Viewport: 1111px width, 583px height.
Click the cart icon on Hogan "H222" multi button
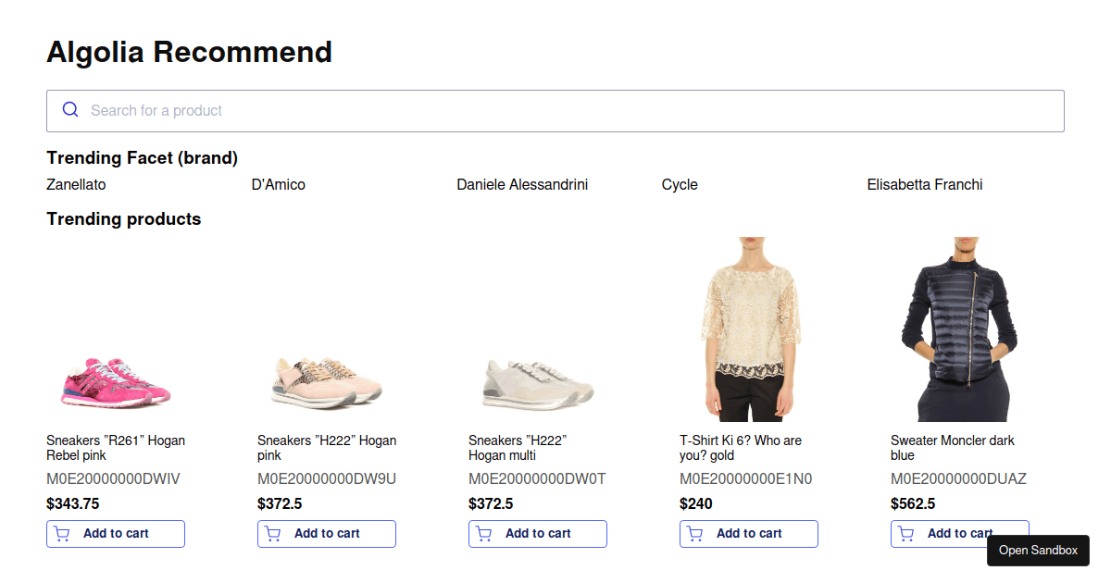click(482, 534)
